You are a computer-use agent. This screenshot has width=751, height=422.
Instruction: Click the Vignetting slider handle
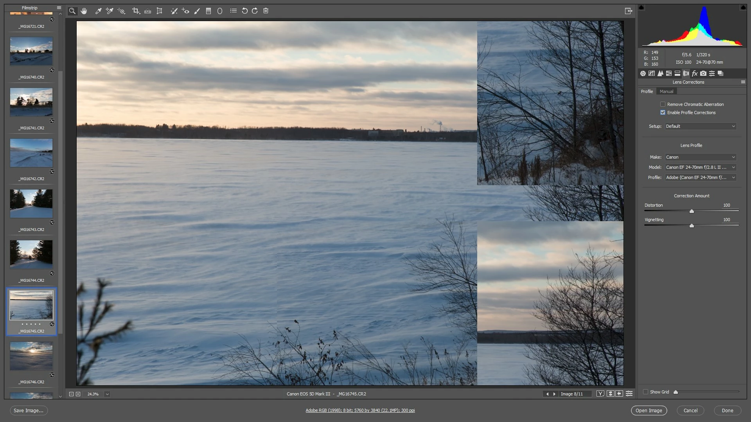(692, 226)
